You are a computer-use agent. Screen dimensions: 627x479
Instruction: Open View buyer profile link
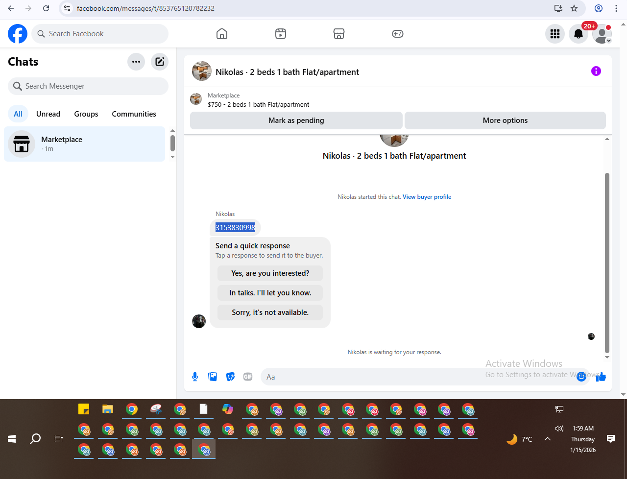coord(427,197)
